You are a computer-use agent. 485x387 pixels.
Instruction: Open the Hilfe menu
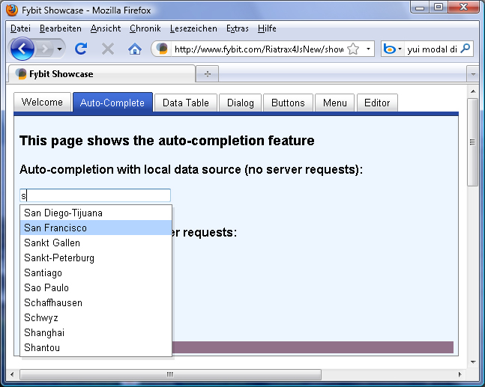pos(267,28)
